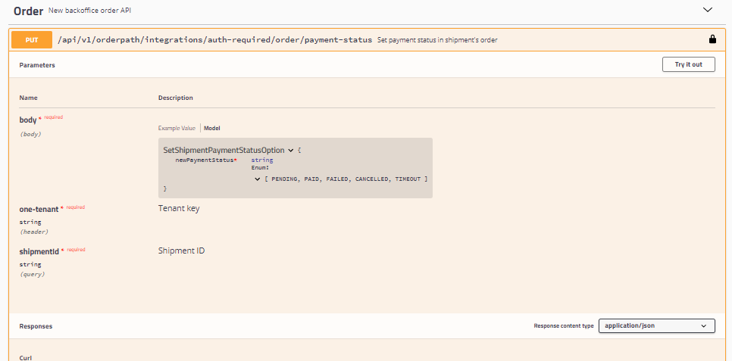This screenshot has height=361, width=732.
Task: Click the Order section heading
Action: point(29,11)
